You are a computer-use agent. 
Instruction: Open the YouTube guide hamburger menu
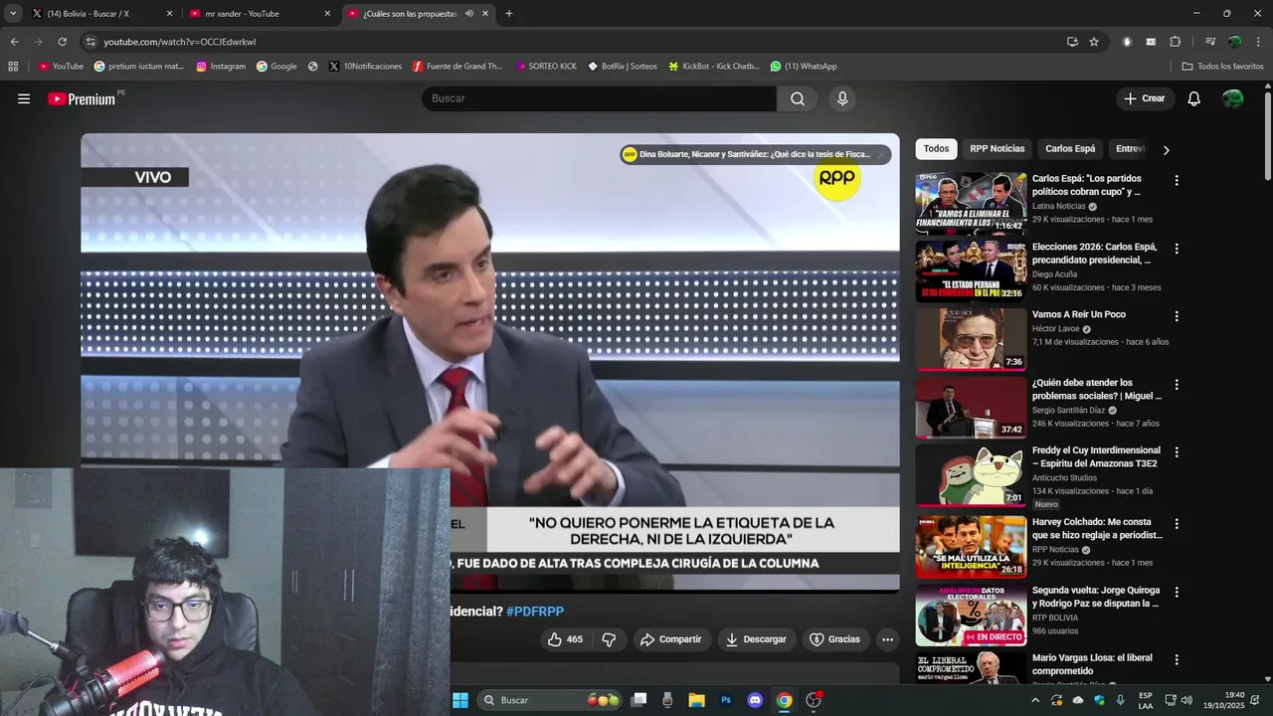(x=24, y=98)
